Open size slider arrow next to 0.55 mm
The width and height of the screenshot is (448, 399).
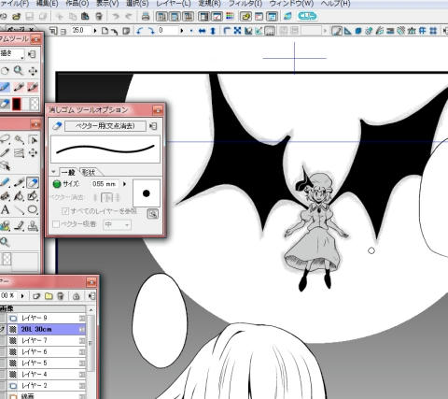click(124, 184)
